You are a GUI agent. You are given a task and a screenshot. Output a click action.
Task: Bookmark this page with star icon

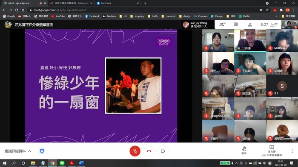[267, 10]
